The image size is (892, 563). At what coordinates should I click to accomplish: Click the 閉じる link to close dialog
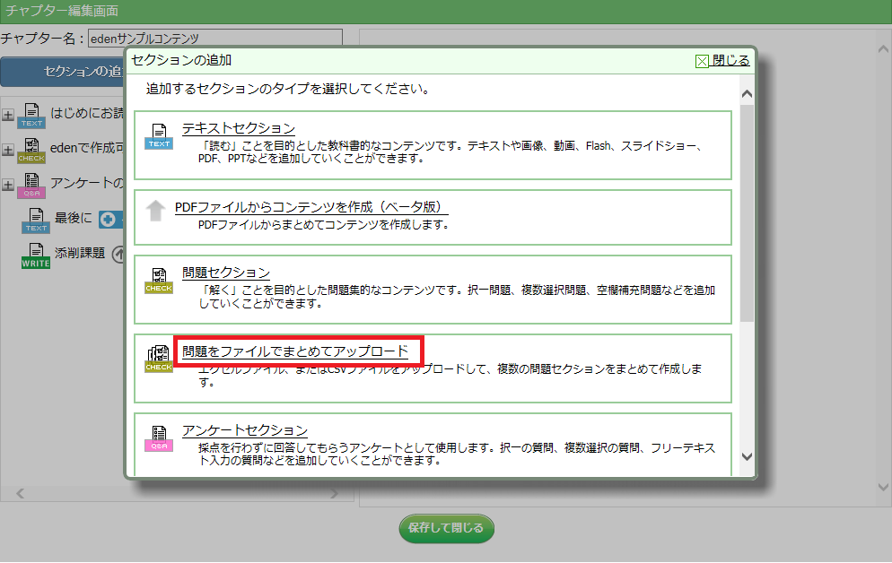tap(731, 60)
